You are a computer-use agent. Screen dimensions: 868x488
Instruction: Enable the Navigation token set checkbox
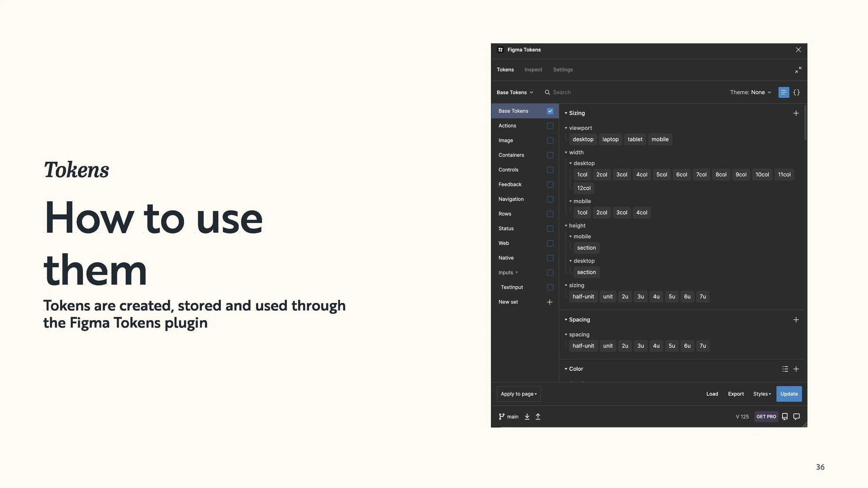tap(550, 199)
